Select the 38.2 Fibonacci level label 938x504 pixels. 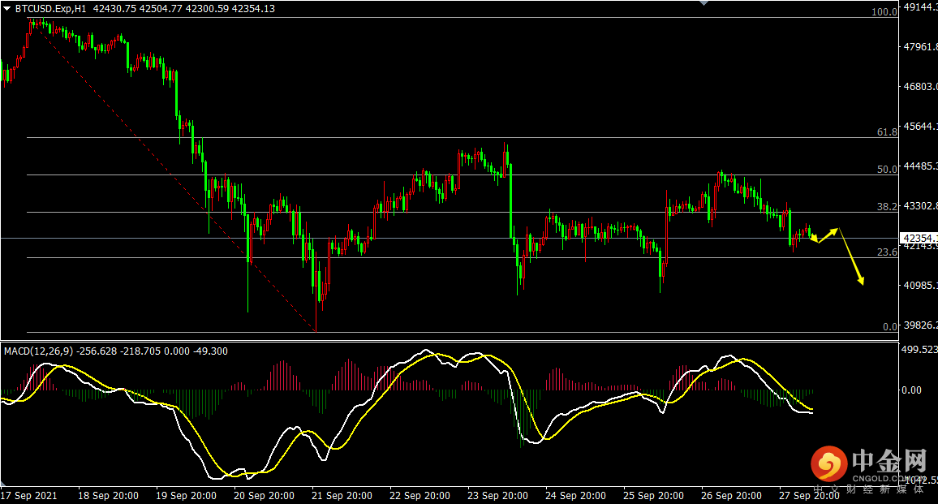tap(887, 206)
